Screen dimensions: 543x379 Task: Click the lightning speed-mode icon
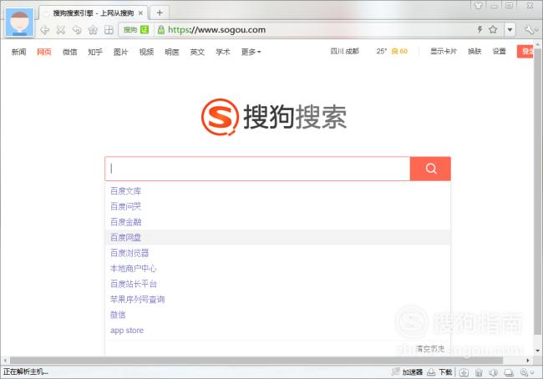click(480, 29)
